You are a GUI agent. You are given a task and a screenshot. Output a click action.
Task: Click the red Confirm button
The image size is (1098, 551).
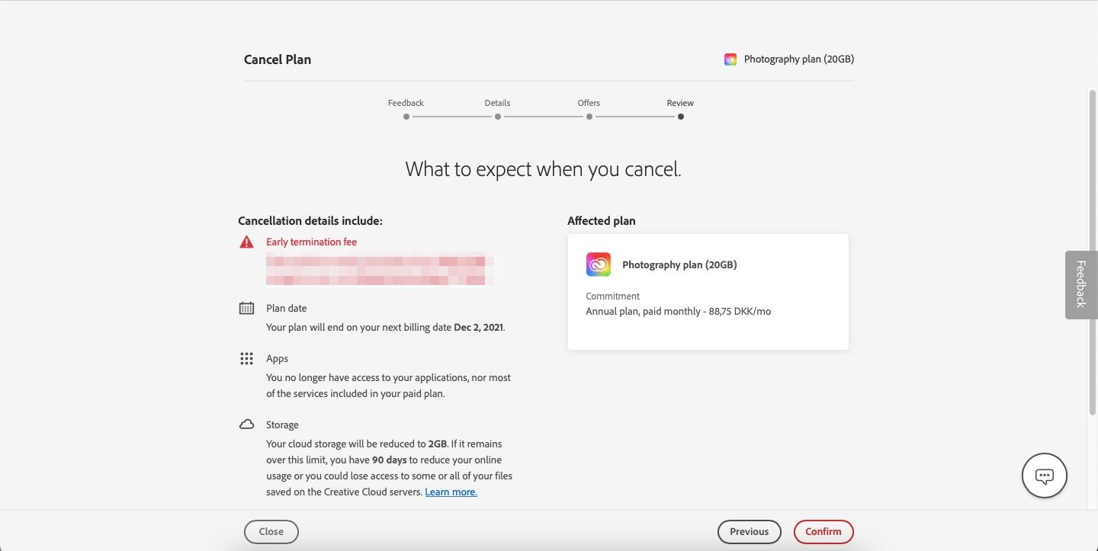click(823, 531)
